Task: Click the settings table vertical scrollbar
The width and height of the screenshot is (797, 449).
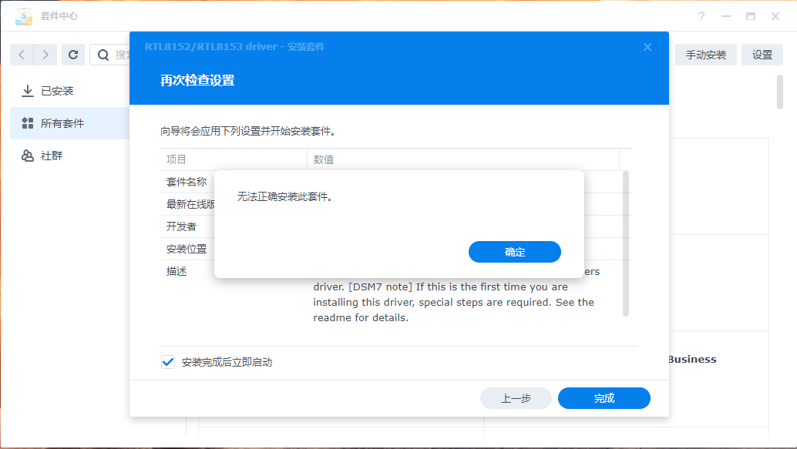Action: (x=626, y=243)
